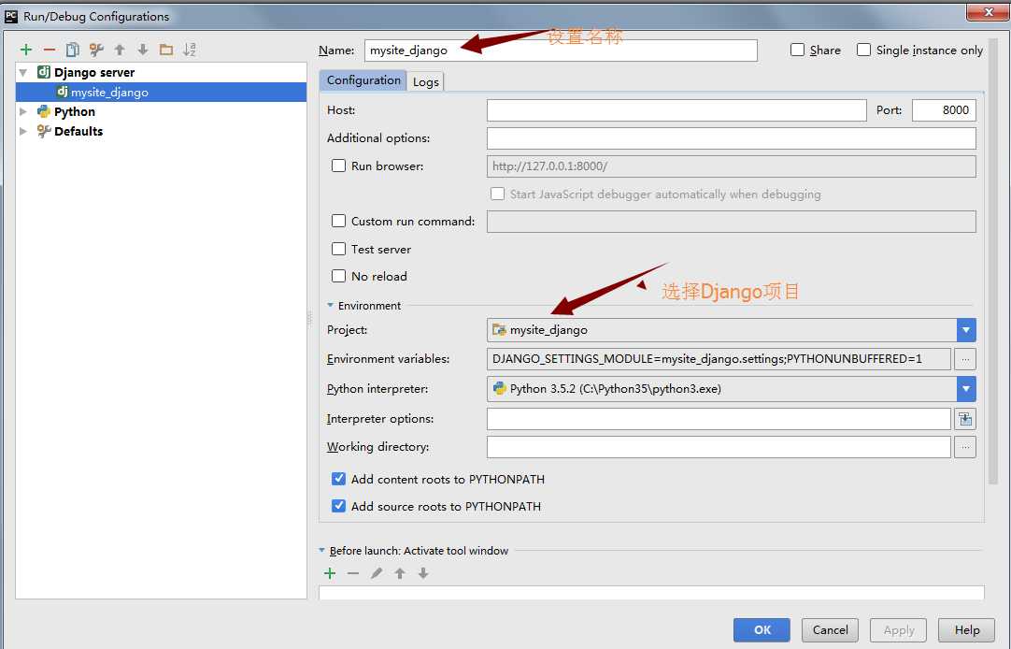Collapse the Django server tree node

pos(23,72)
